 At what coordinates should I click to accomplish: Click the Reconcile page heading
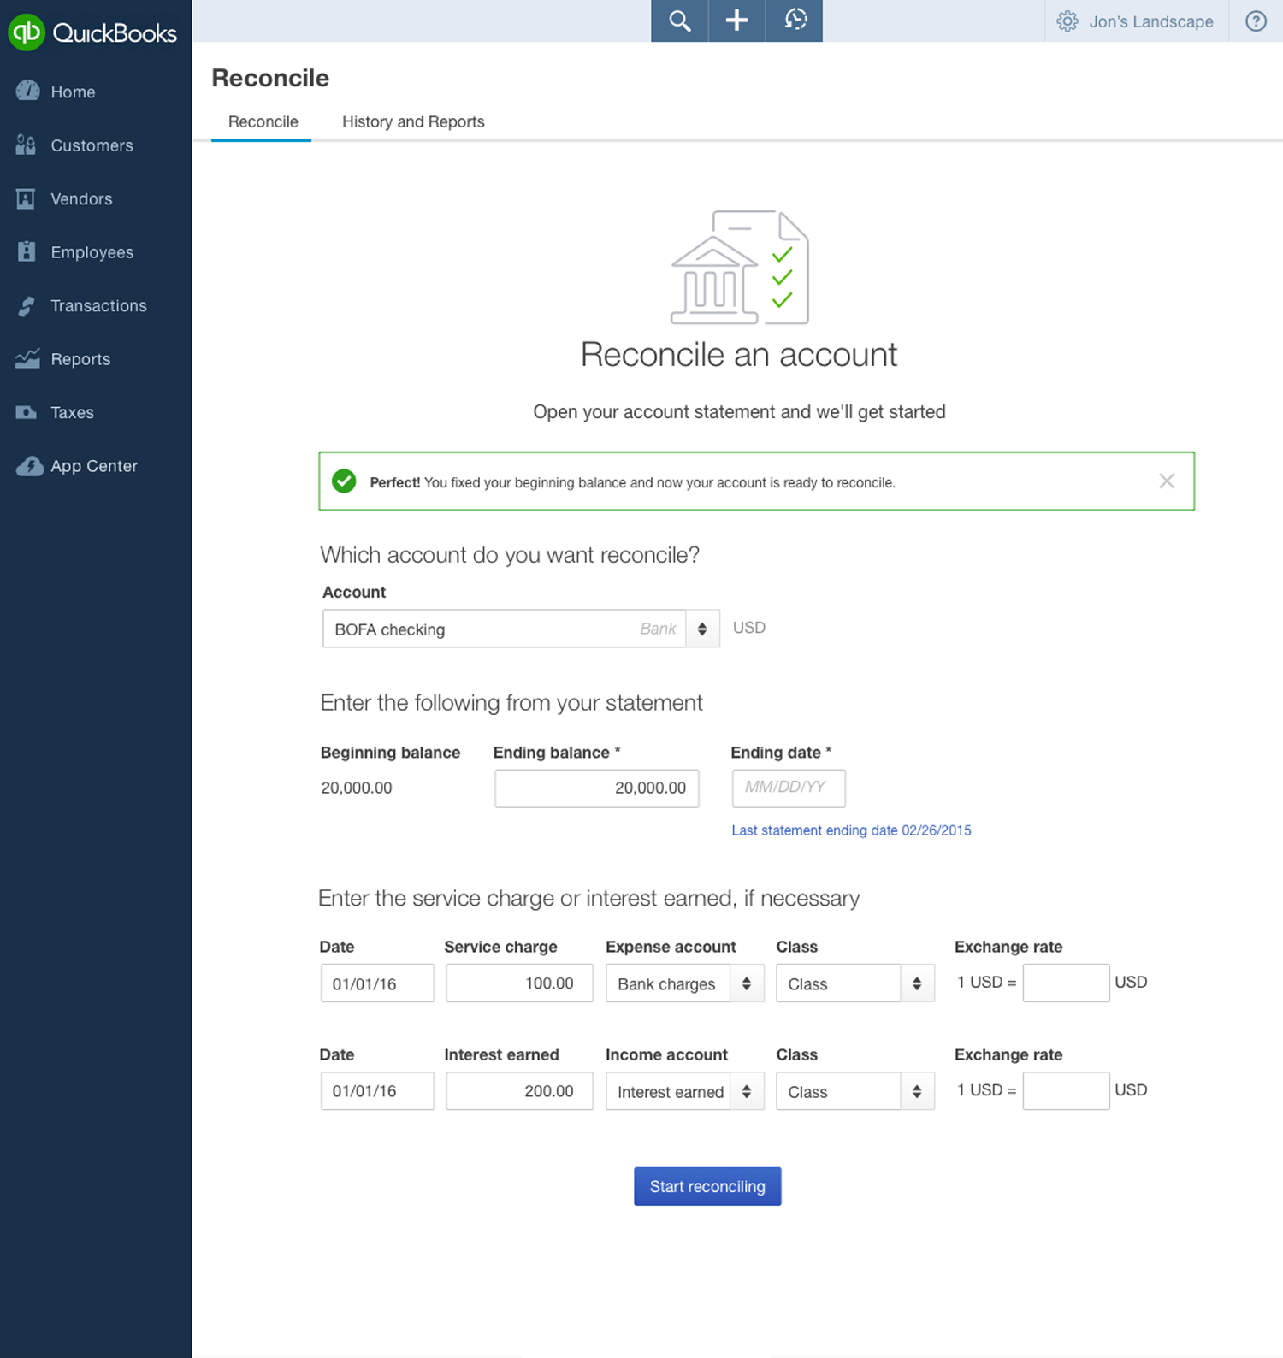270,78
